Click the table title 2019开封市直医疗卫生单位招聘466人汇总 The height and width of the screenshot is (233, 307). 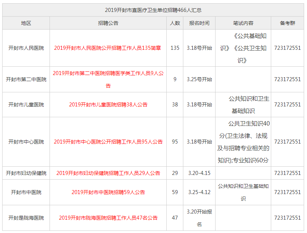tap(153, 10)
